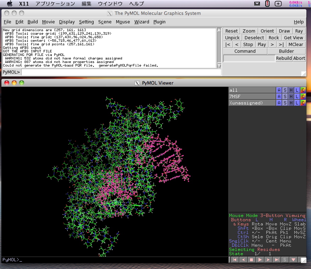Open Hide menu for all
This screenshot has height=269, width=311.
291,90
